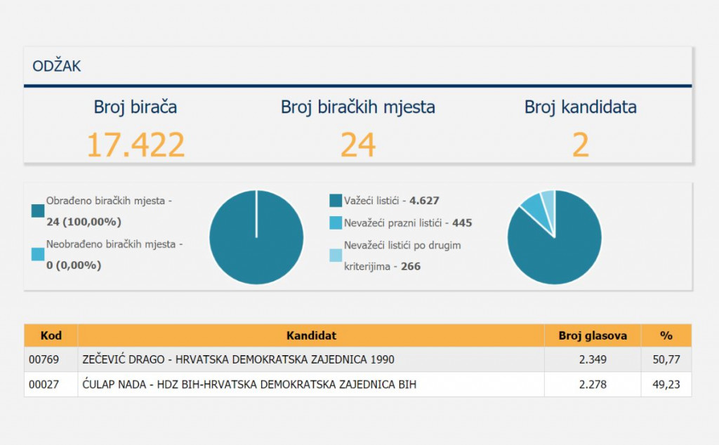Click the percent column header
The image size is (719, 445).
pyautogui.click(x=666, y=336)
